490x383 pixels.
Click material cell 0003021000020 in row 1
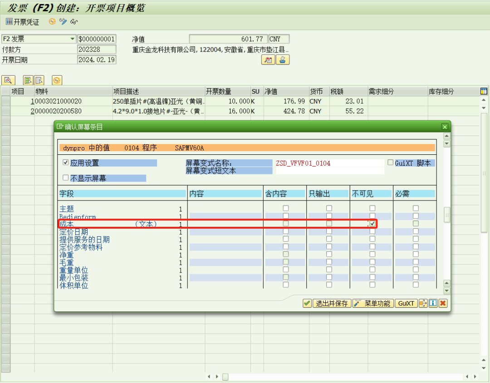point(73,101)
